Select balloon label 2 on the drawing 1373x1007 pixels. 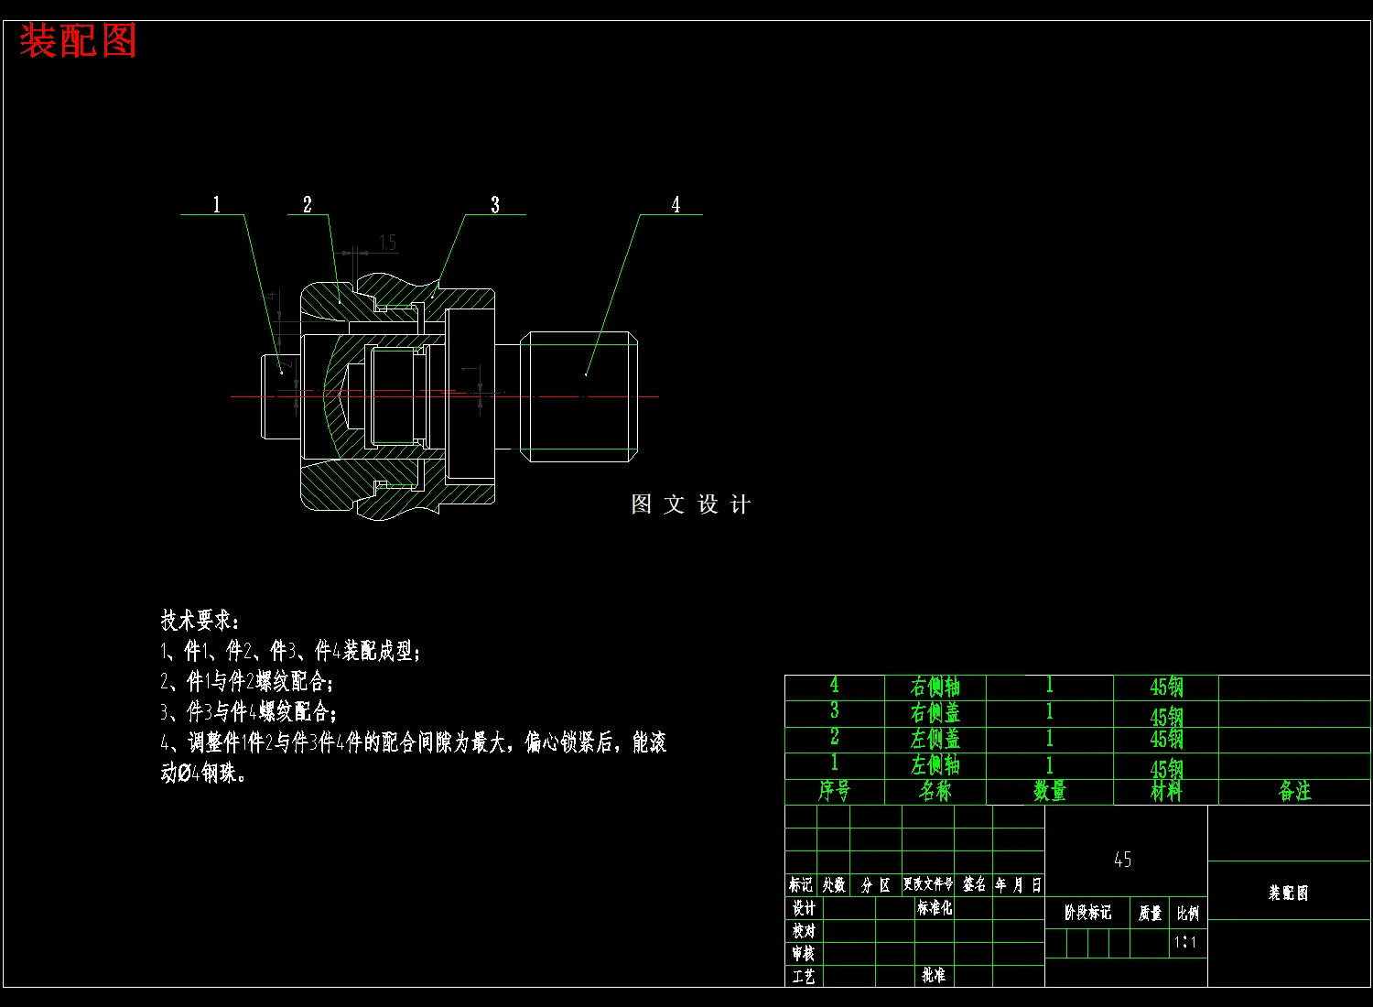pos(307,203)
